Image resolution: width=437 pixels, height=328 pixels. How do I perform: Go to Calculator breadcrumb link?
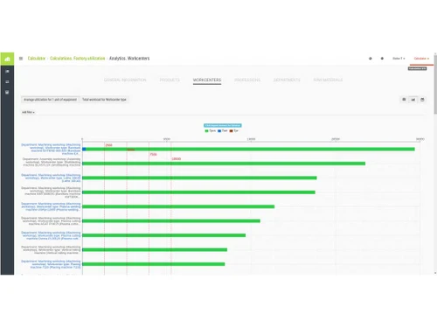[x=37, y=59]
